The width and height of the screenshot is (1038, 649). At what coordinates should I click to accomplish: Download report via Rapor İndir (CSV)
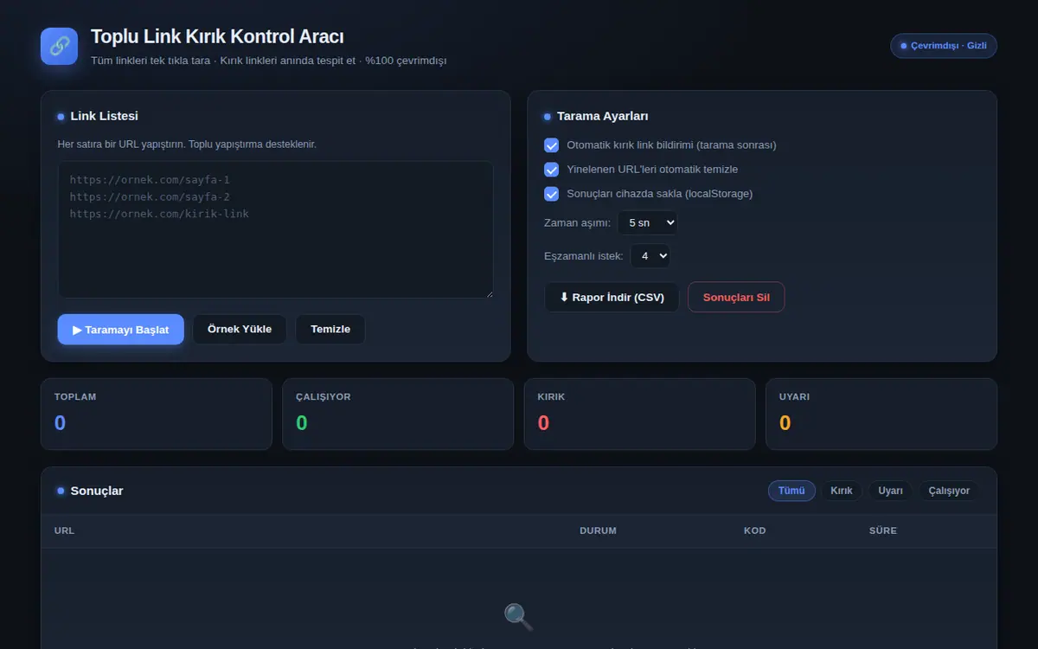[612, 297]
